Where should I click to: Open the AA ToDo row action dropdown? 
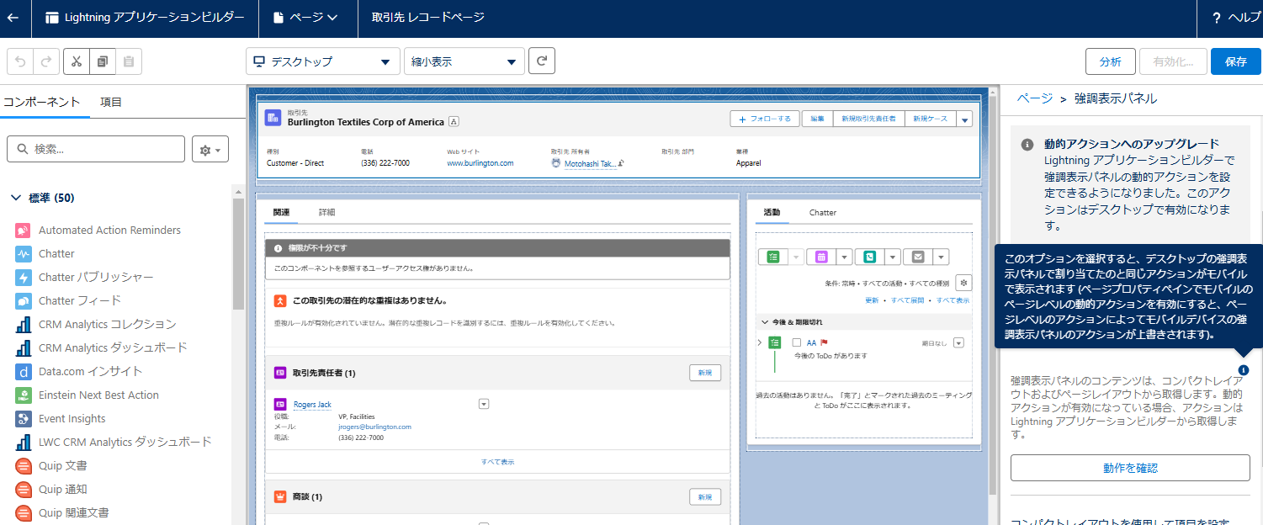(958, 342)
